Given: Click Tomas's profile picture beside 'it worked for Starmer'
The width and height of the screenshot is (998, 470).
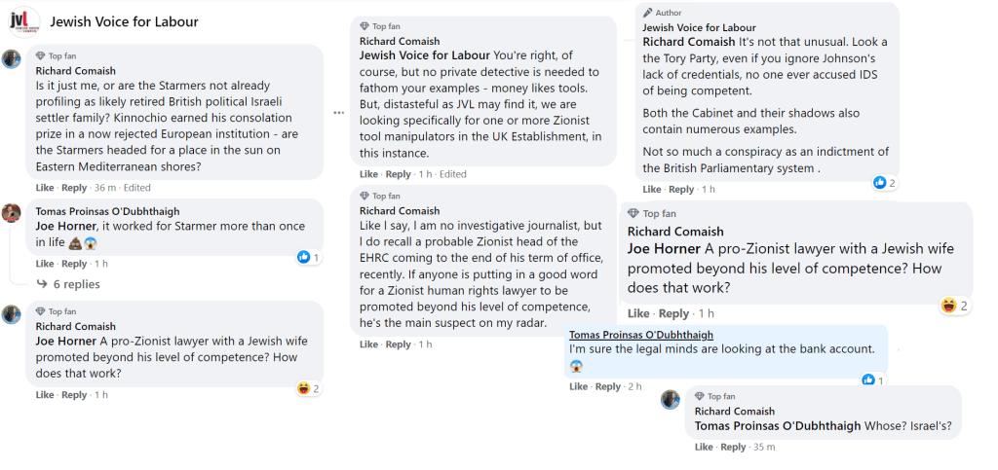Looking at the screenshot, I should click(x=12, y=213).
